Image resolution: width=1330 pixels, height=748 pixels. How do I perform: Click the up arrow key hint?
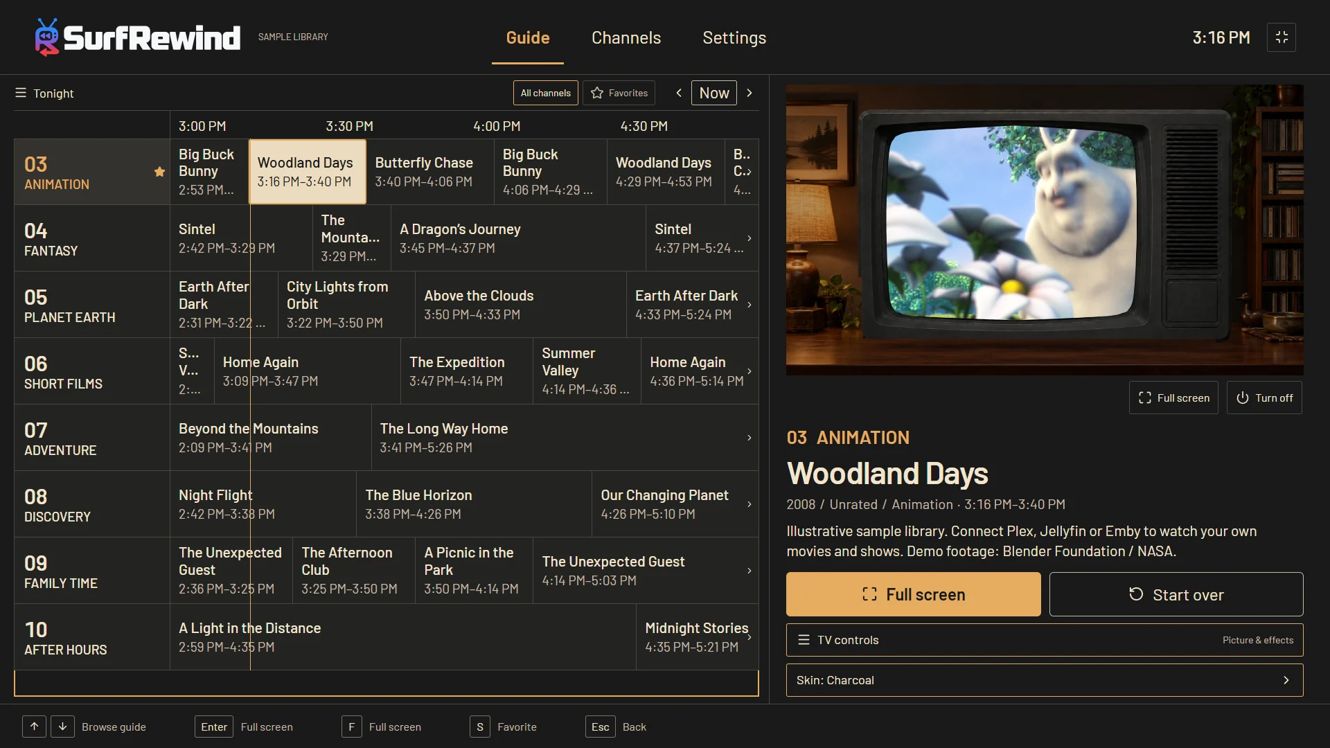click(34, 727)
